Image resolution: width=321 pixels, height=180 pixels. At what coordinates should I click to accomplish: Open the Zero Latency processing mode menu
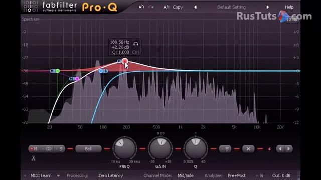click(110, 175)
